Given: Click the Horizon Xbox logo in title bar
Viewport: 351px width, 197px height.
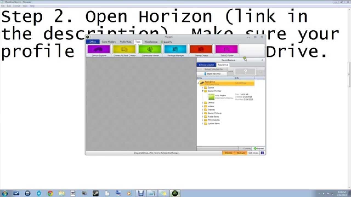Looking at the screenshot, I should pyautogui.click(x=87, y=37).
